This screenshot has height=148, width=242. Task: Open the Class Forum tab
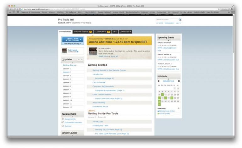(x=102, y=32)
